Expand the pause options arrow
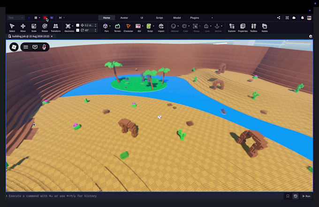Viewport: 319px width, 207px height. click(39, 18)
